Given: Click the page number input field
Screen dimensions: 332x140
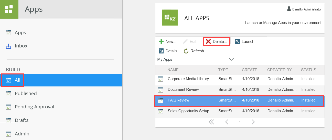Looking at the screenshot, I should coord(240,122).
